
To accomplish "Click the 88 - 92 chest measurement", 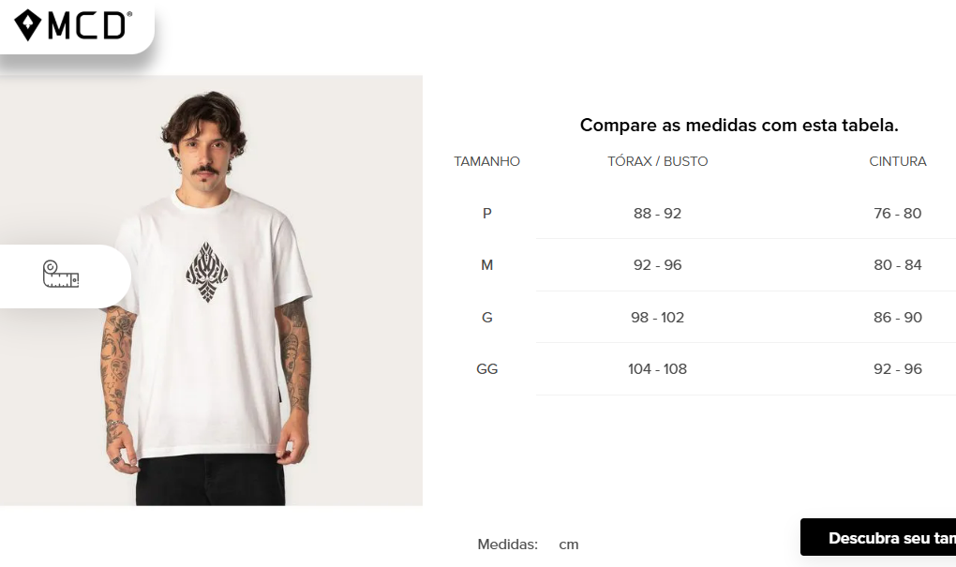I will tap(657, 214).
